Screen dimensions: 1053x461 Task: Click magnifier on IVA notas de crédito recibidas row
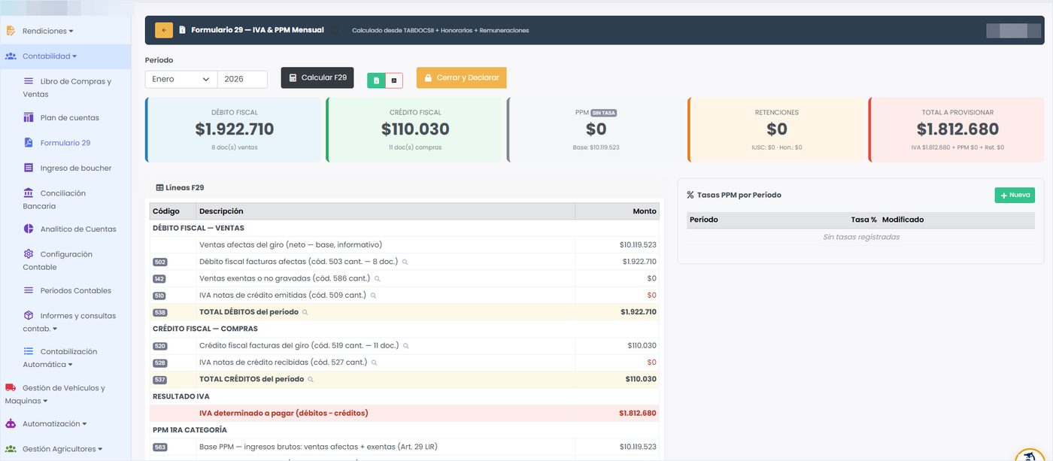374,363
